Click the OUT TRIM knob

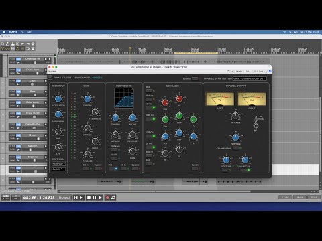(x=235, y=137)
